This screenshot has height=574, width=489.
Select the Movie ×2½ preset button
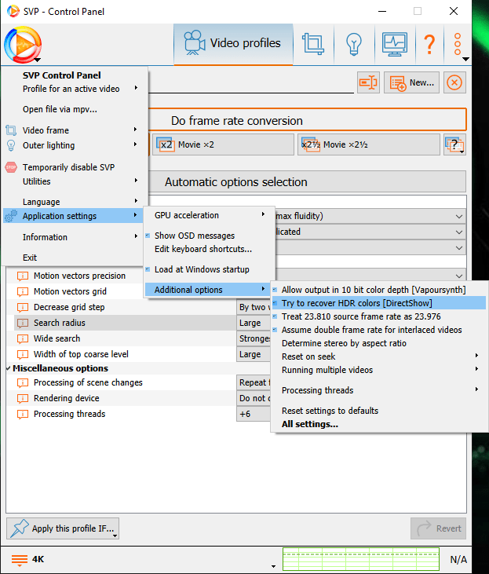point(369,144)
